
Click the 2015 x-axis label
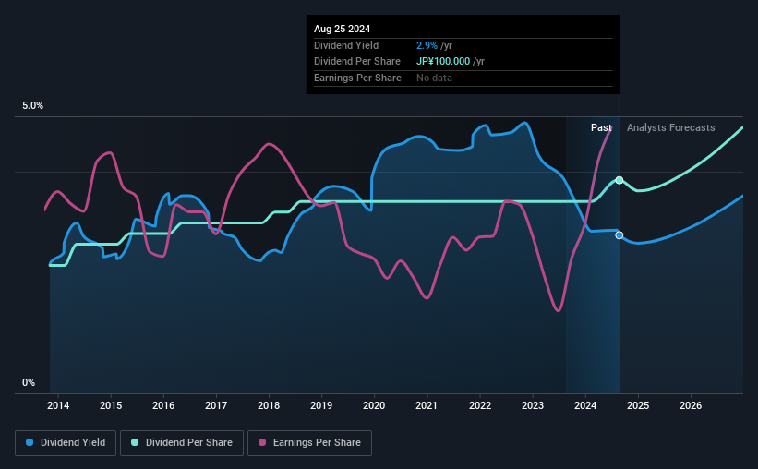(111, 405)
